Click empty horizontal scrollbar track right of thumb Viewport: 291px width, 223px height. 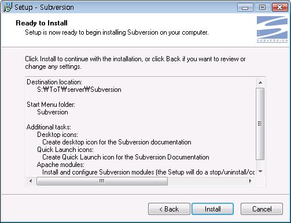207,181
